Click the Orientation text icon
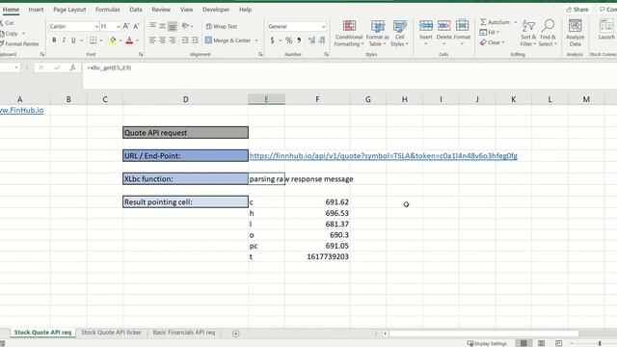The height and width of the screenshot is (347, 617). click(x=185, y=26)
